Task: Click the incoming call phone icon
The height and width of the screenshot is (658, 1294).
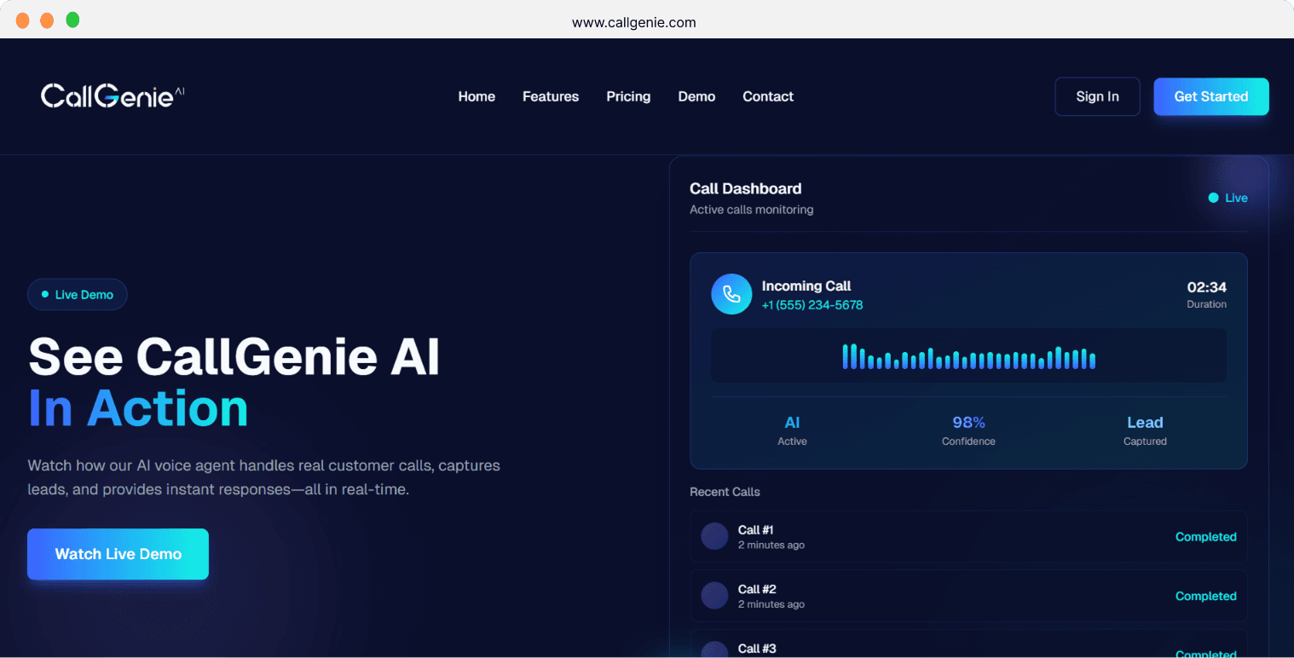Action: click(731, 294)
